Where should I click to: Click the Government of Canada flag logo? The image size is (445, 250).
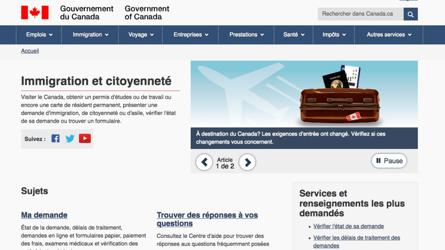point(35,13)
